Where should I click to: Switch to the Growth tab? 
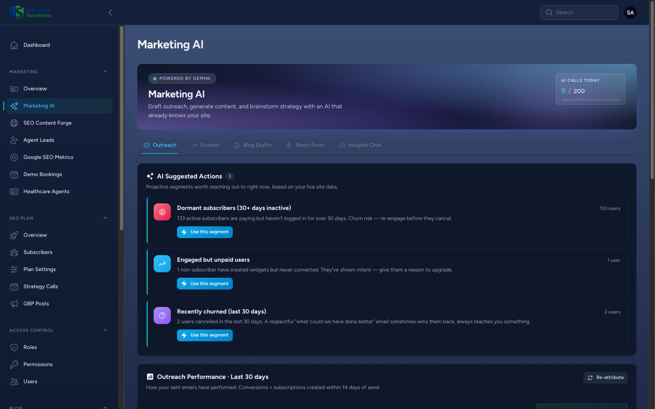pyautogui.click(x=205, y=145)
